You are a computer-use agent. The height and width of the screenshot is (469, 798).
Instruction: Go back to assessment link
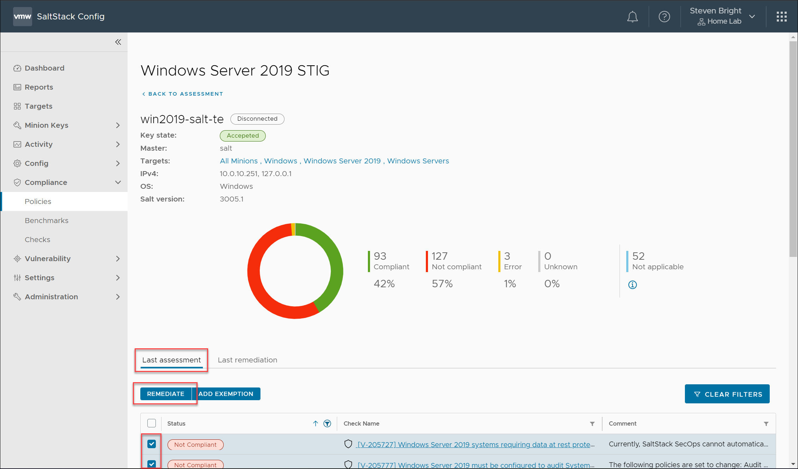coord(182,94)
